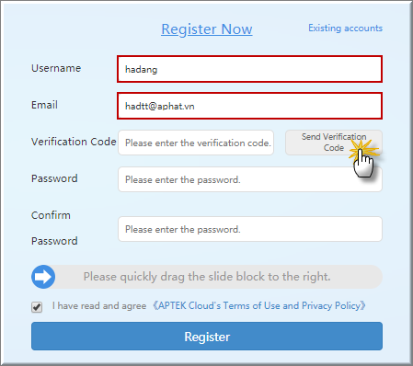Screen dimensions: 413x366
Task: Click into the Email field with hadtt@aphat.vn
Action: pos(249,106)
